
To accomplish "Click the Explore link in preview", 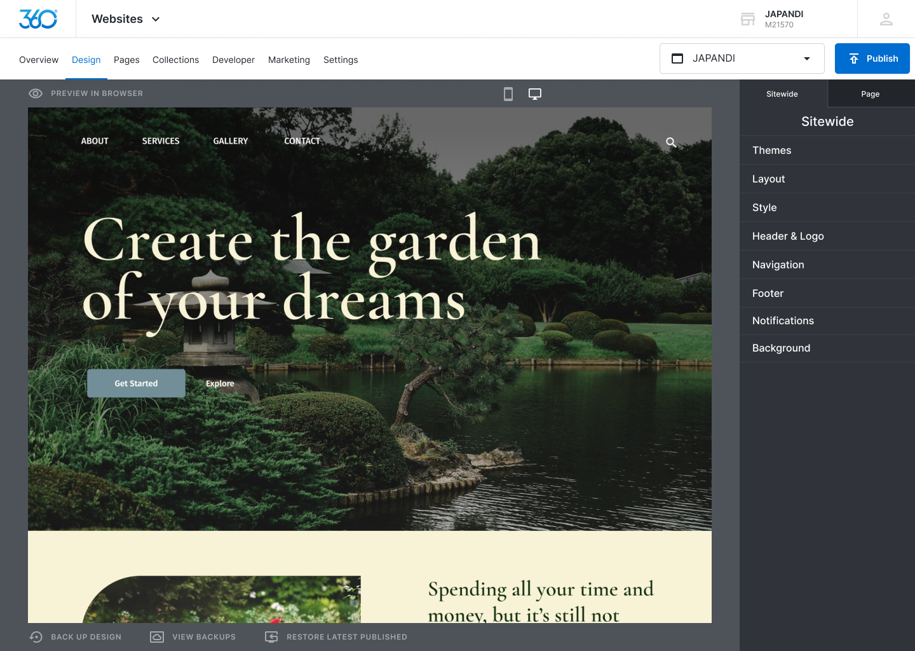I will click(220, 383).
